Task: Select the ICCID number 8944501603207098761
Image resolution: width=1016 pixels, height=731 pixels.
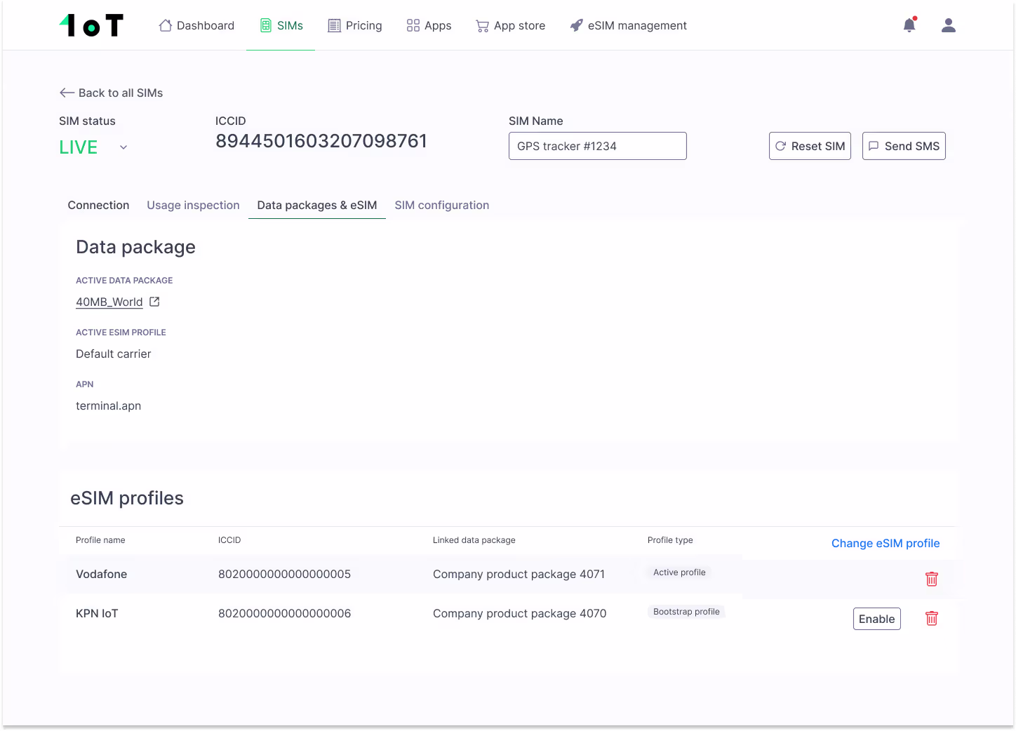Action: [321, 141]
